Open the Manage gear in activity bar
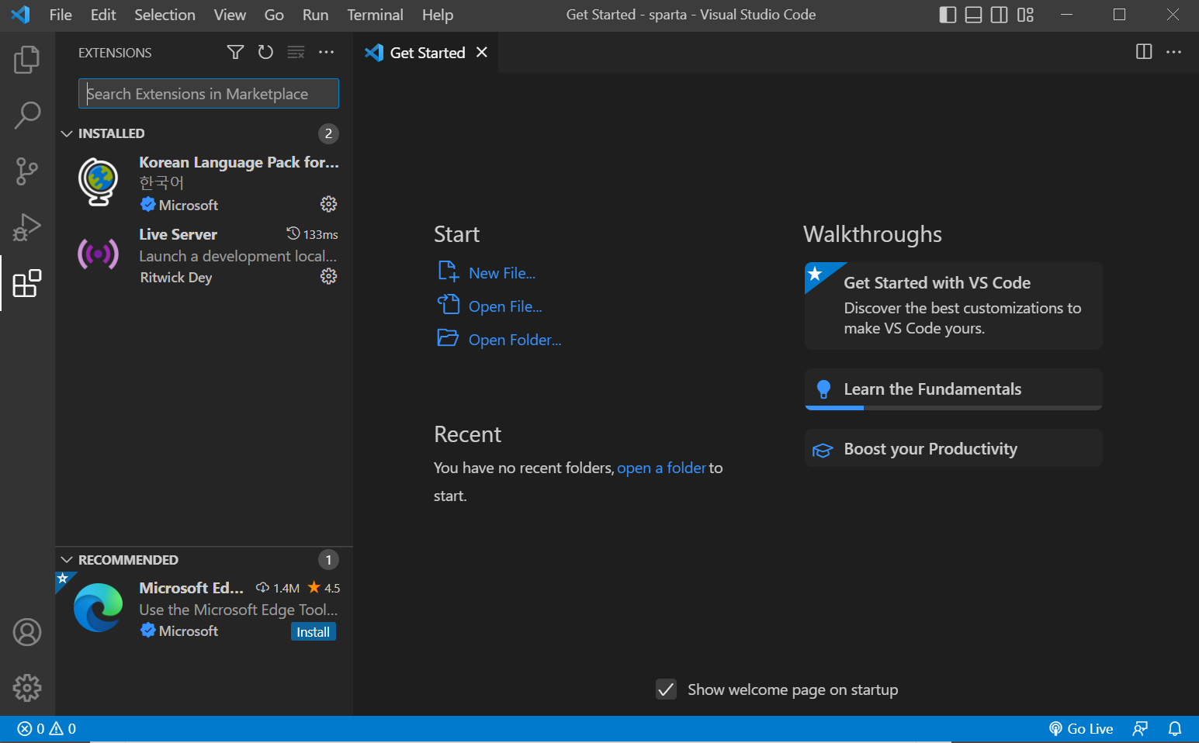This screenshot has height=743, width=1199. pyautogui.click(x=27, y=688)
